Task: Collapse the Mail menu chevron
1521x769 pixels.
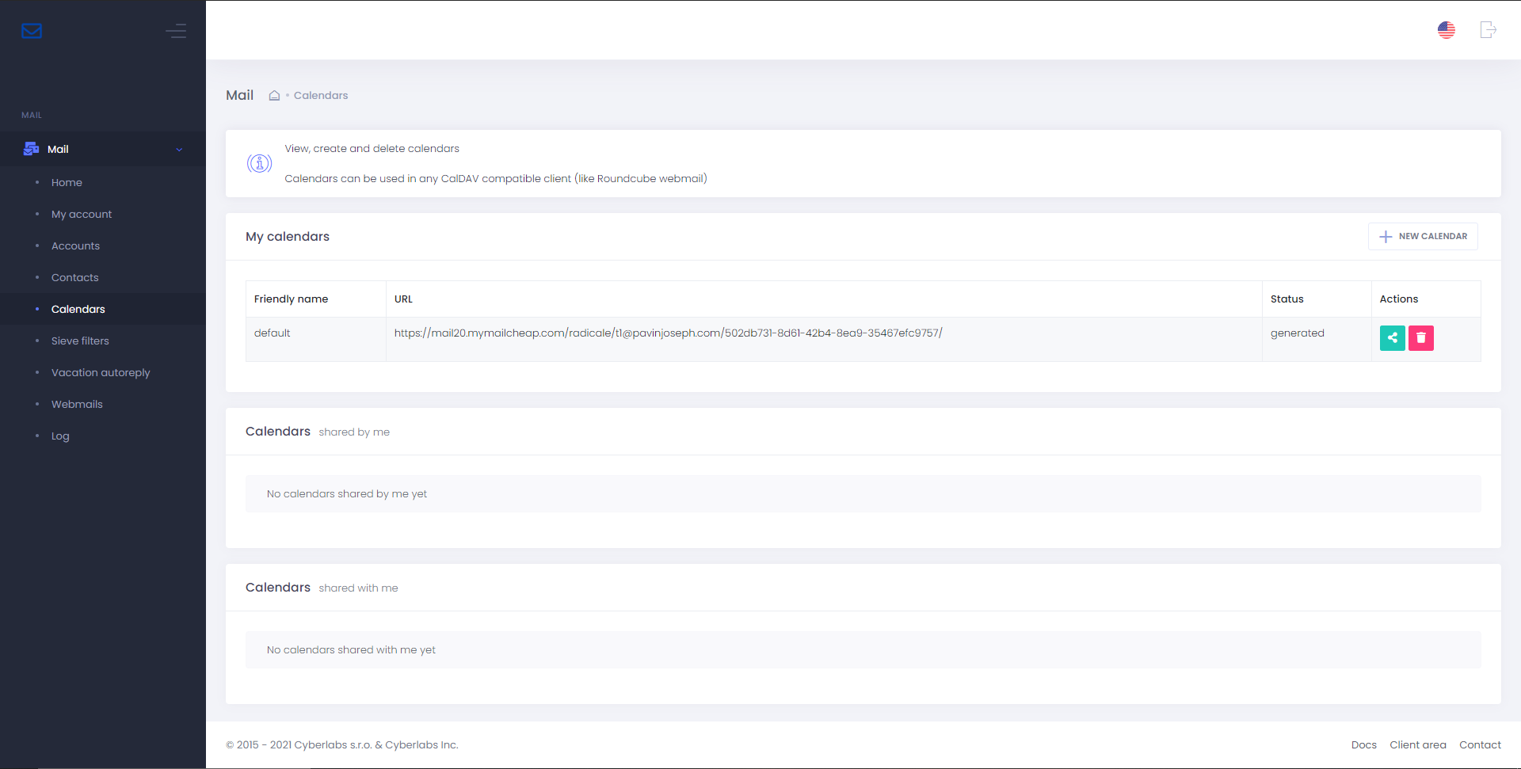Action: point(179,150)
